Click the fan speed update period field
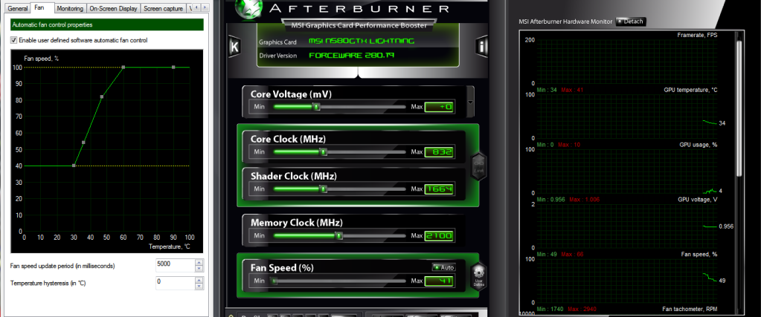 176,266
